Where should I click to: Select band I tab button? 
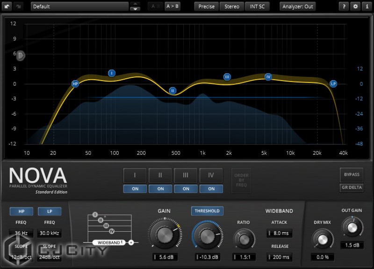135,175
